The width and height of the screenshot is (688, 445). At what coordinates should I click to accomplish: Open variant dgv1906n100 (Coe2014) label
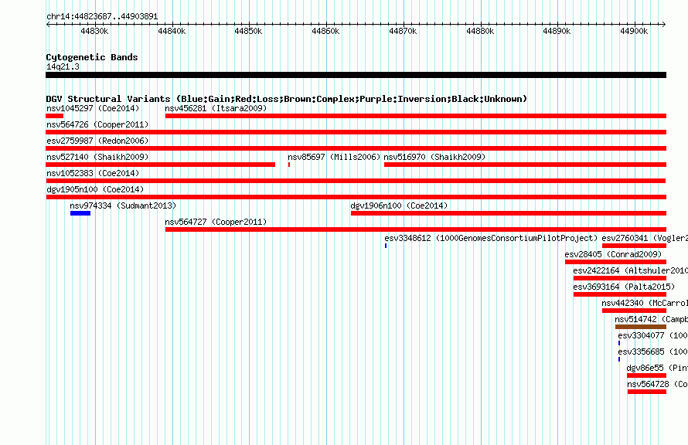399,206
